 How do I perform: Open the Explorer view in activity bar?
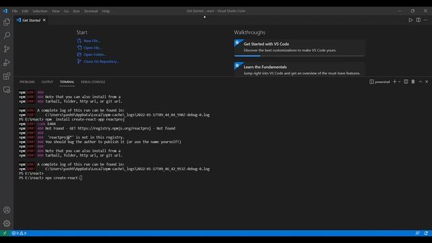(7, 22)
